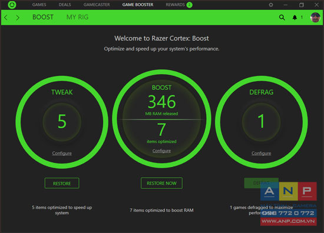Open the Rewards tab

(x=175, y=5)
